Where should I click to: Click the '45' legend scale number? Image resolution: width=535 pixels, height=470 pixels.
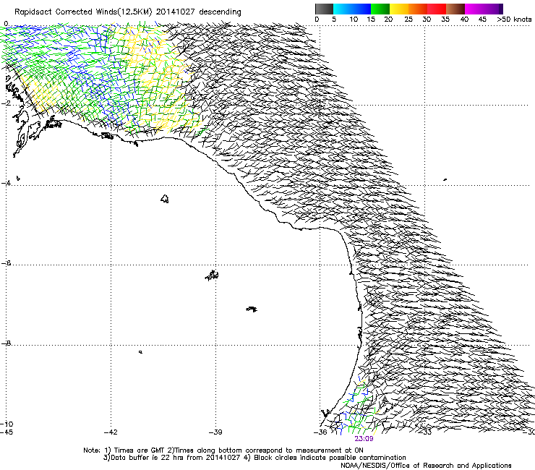[x=482, y=20]
